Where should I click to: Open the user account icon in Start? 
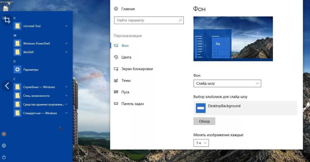pyautogui.click(x=4, y=134)
